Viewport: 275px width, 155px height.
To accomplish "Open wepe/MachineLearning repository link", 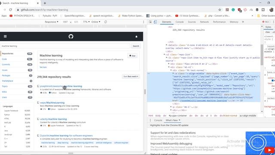I will [x=52, y=102].
